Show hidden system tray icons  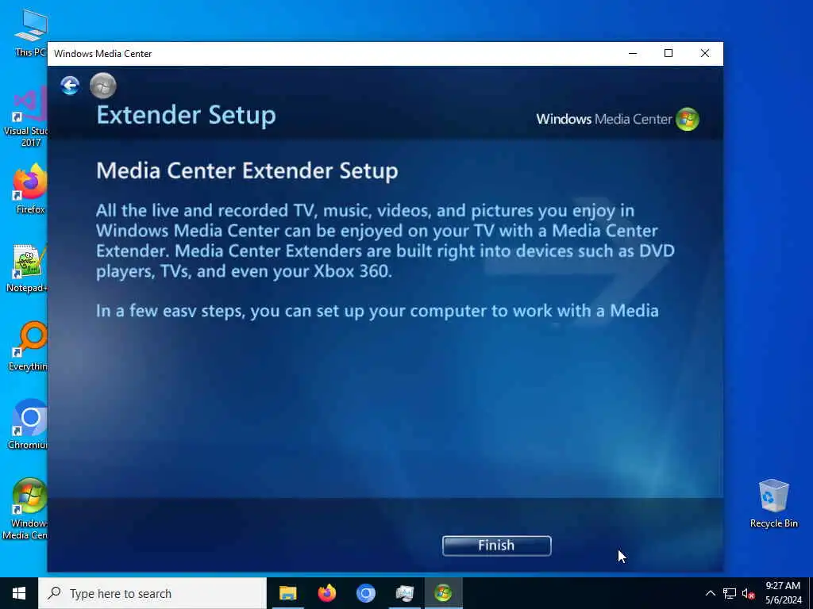pyautogui.click(x=711, y=593)
